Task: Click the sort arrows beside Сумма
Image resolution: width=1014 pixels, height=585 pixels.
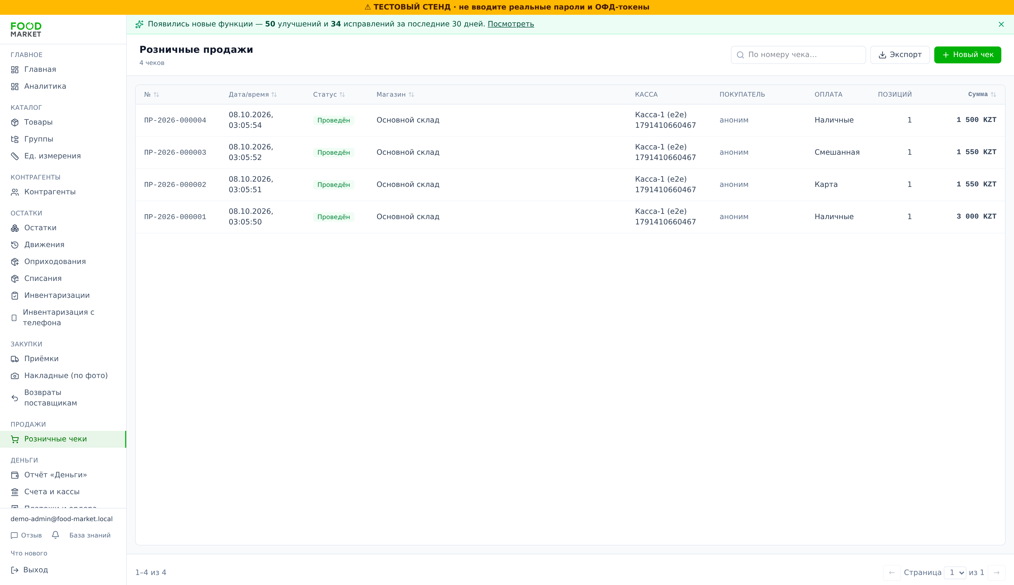Action: pos(993,95)
